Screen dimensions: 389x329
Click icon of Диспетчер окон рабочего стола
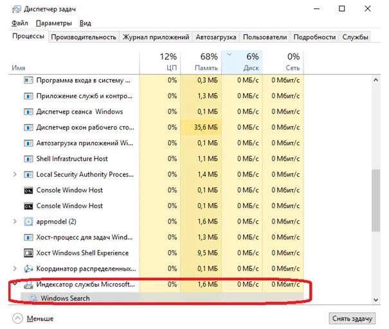[x=28, y=127]
